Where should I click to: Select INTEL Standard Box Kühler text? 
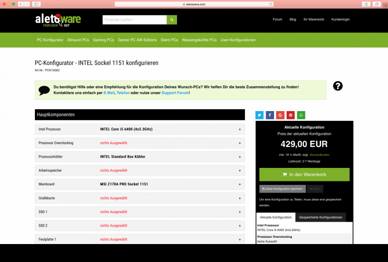(x=123, y=157)
